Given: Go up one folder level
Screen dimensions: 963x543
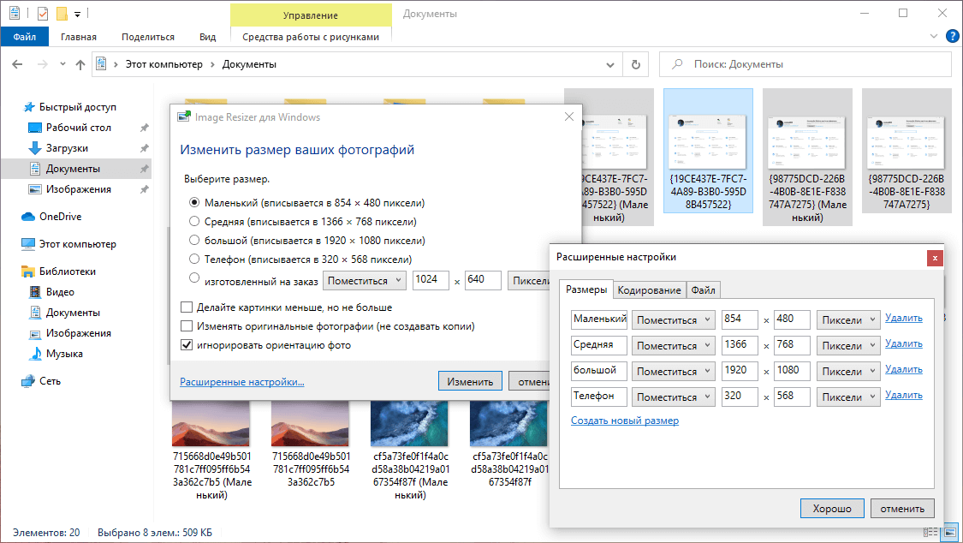Looking at the screenshot, I should point(80,63).
